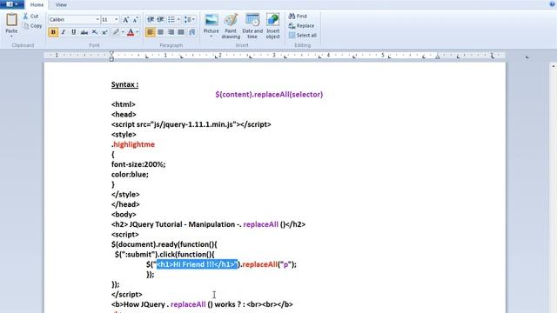Image resolution: width=557 pixels, height=313 pixels.
Task: Insert date and time
Action: click(x=252, y=26)
